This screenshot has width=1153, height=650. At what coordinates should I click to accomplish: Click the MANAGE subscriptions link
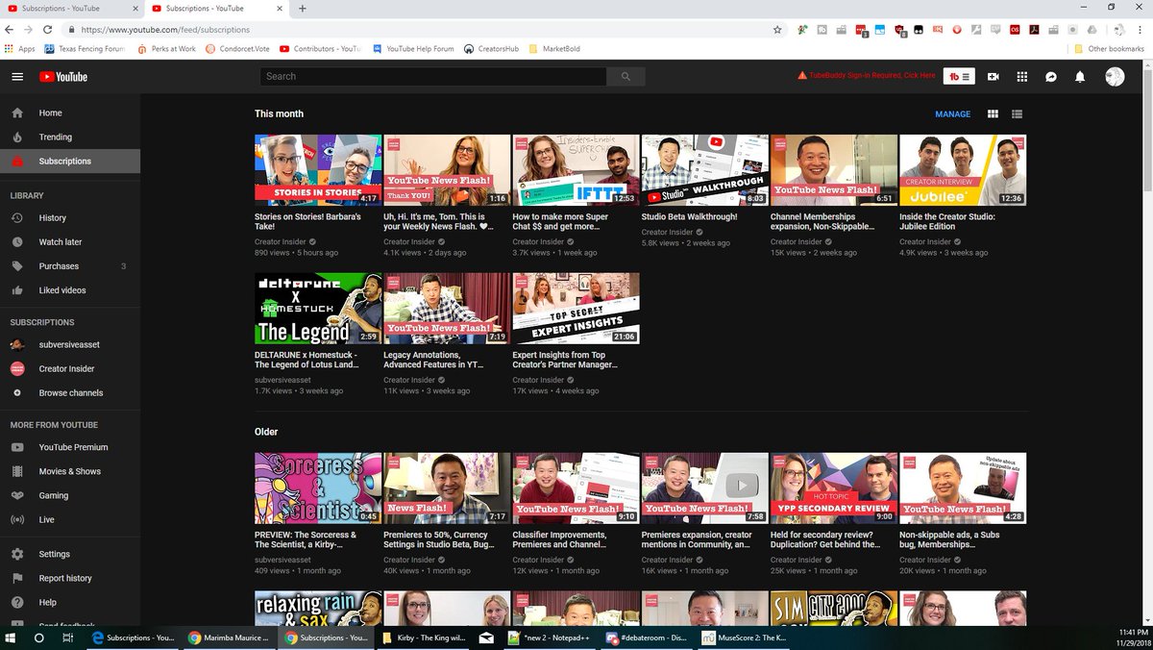click(953, 114)
